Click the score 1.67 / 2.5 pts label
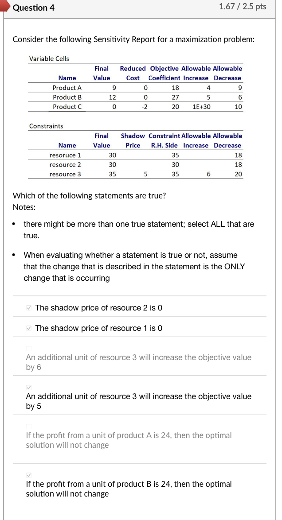This screenshot has width=282, height=520. [x=243, y=6]
